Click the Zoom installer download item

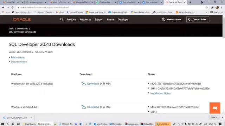click(x=15, y=118)
